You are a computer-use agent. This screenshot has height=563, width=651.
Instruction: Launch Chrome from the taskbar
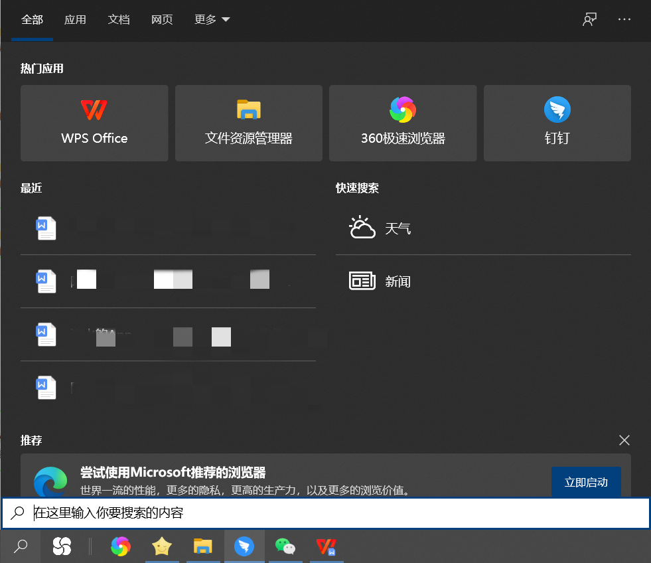[x=120, y=546]
